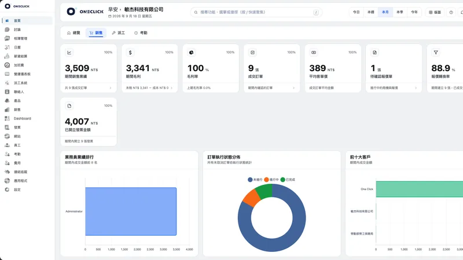Image resolution: width=463 pixels, height=260 pixels.
Task: Open 連結追蹤 link tracker icon
Action: tap(7, 172)
